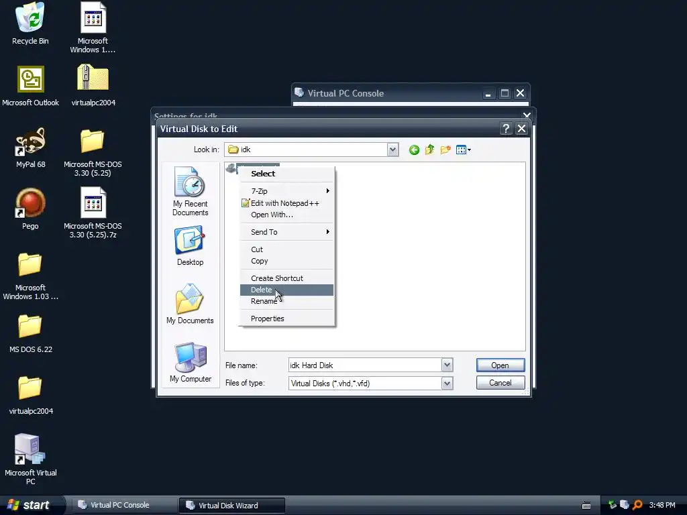Click the help question mark button
687x515 pixels.
(506, 129)
